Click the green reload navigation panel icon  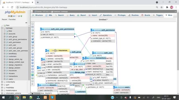21,16
